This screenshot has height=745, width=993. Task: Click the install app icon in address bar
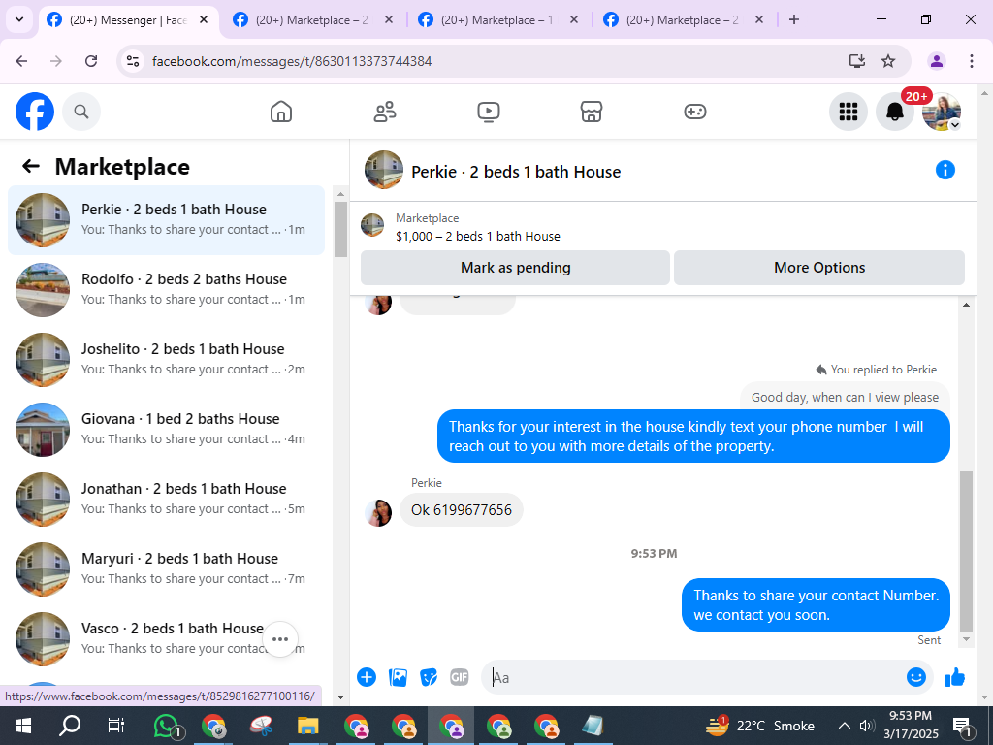click(857, 61)
